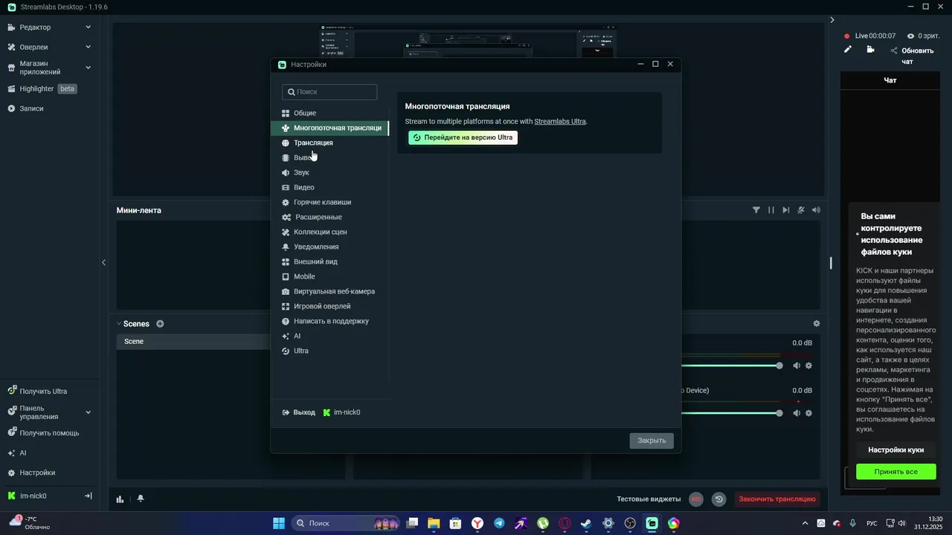Mute the first mixer audio source
The image size is (952, 535).
[x=797, y=366]
